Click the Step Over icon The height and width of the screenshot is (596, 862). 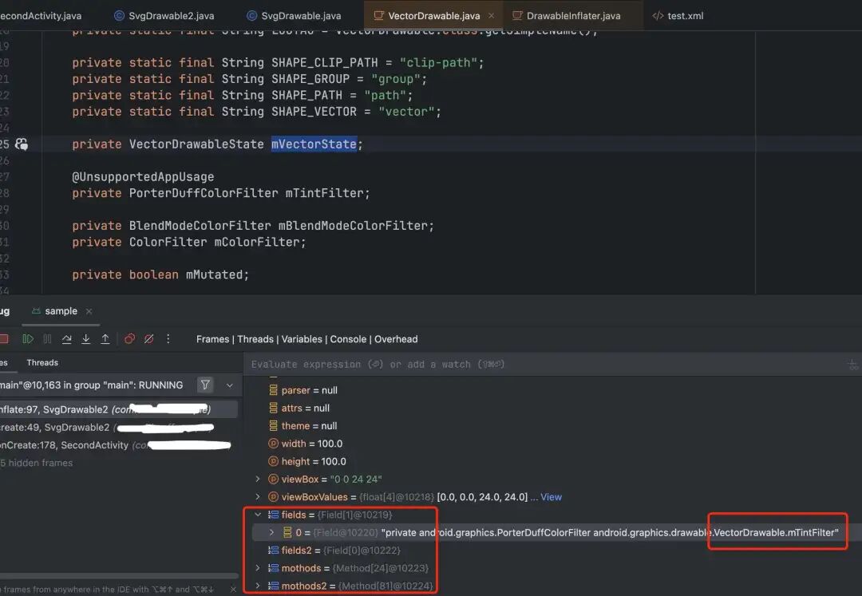tap(66, 339)
